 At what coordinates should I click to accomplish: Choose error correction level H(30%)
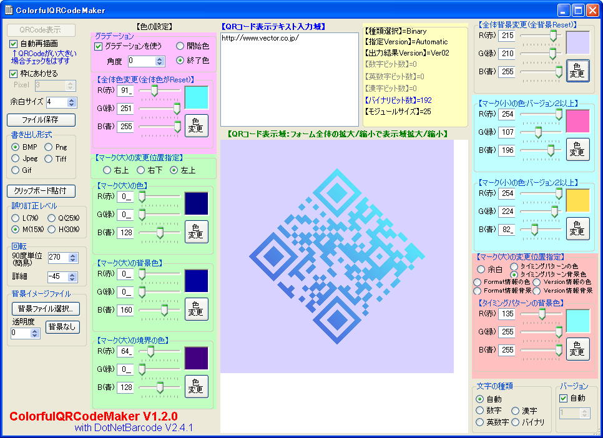click(52, 229)
